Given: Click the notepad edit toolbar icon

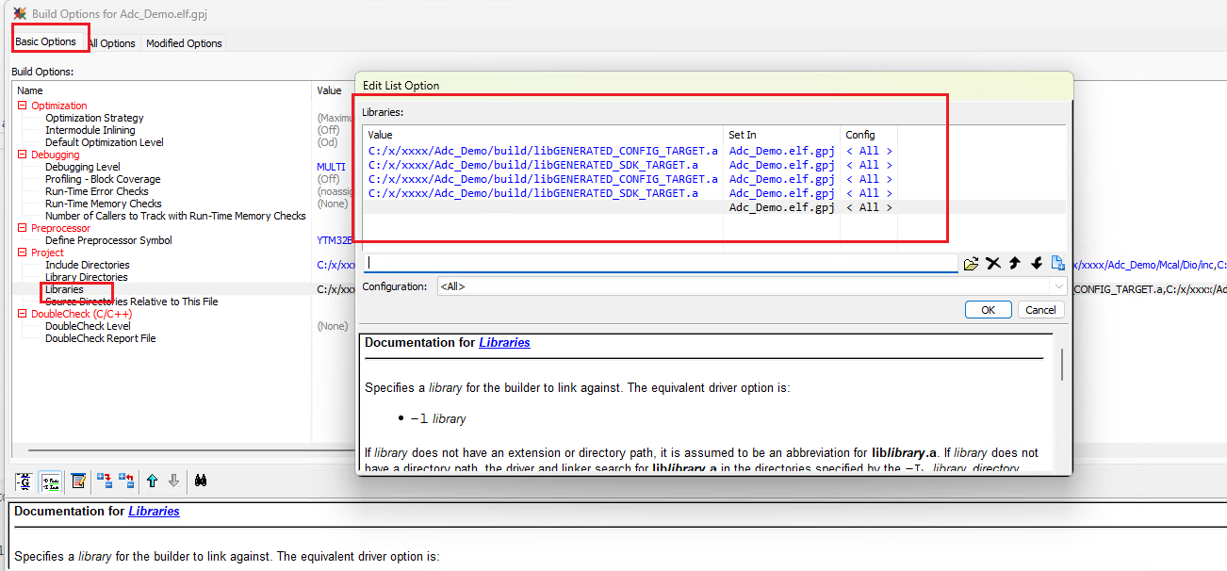Looking at the screenshot, I should point(79,481).
